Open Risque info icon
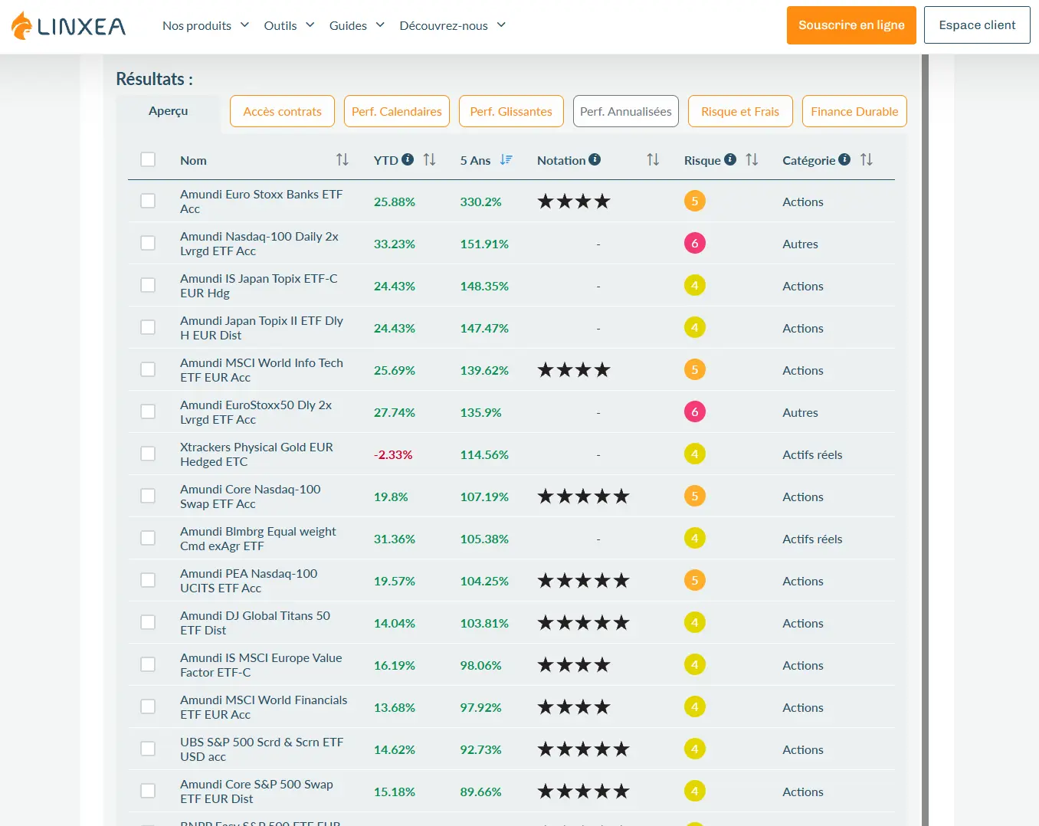This screenshot has height=826, width=1039. coord(730,159)
